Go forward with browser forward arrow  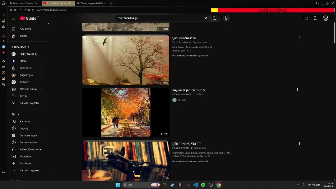(x=15, y=10)
